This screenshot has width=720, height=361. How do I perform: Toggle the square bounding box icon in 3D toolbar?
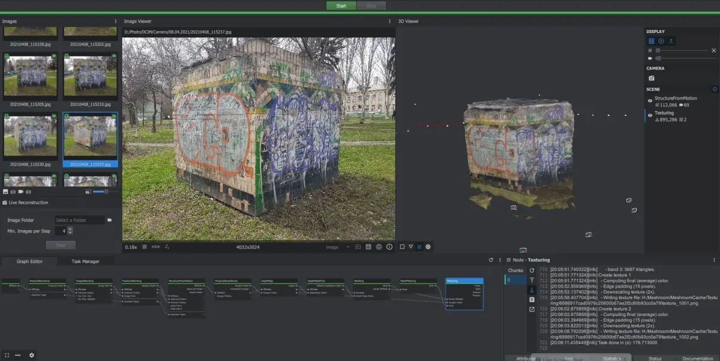tap(402, 247)
